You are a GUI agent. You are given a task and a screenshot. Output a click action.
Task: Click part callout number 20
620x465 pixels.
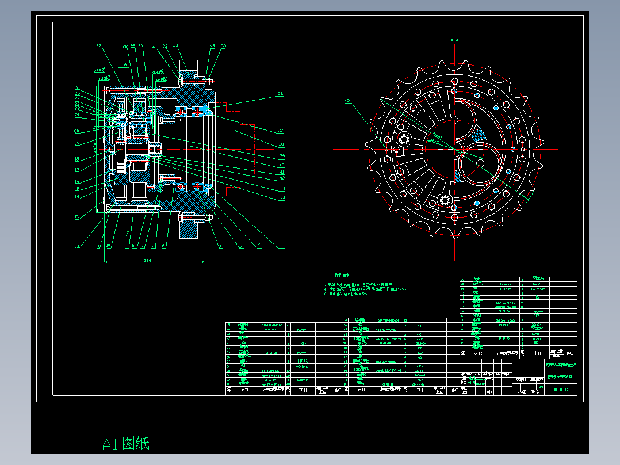[x=76, y=131]
